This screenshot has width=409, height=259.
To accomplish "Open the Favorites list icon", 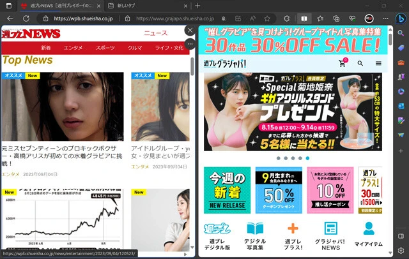I will pyautogui.click(x=320, y=18).
